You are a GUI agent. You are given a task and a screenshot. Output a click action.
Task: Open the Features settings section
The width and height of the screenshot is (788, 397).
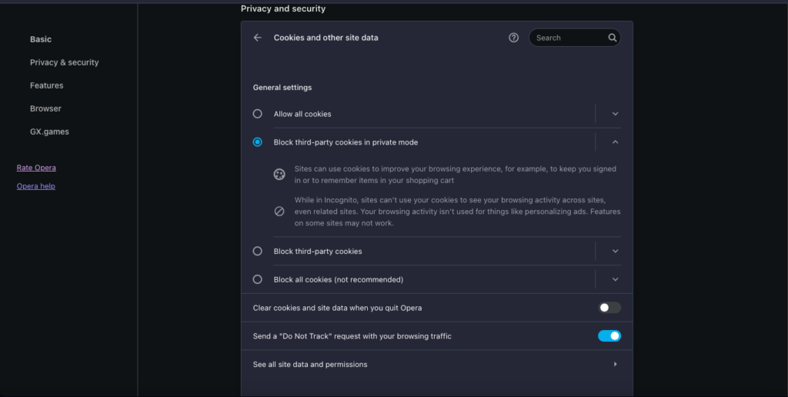click(47, 85)
